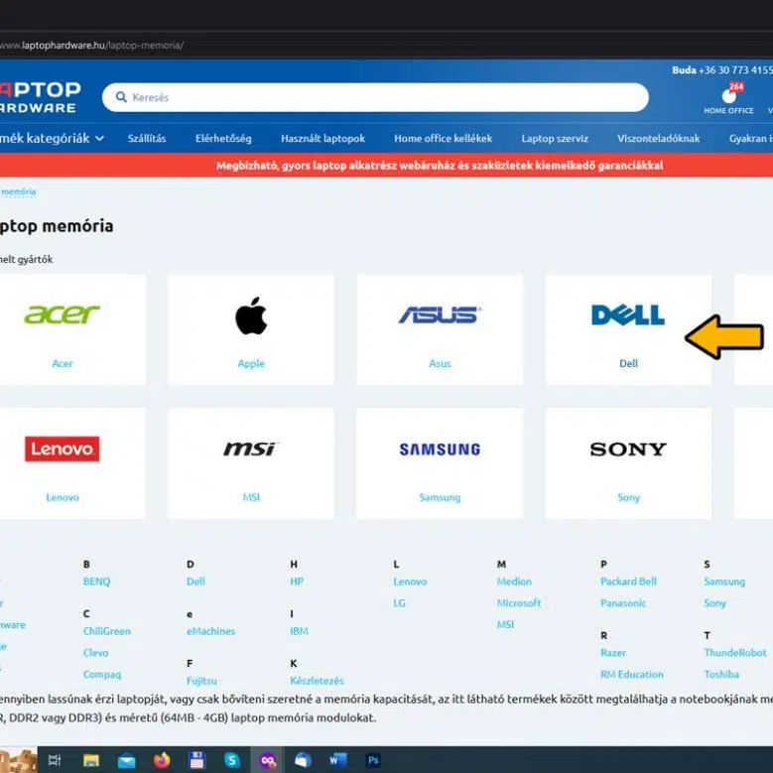The height and width of the screenshot is (773, 773).
Task: Click the Buda phone number text
Action: (x=722, y=70)
